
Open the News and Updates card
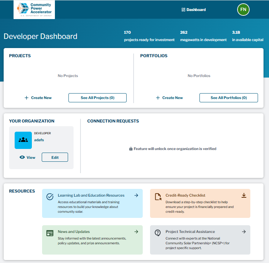click(x=92, y=240)
